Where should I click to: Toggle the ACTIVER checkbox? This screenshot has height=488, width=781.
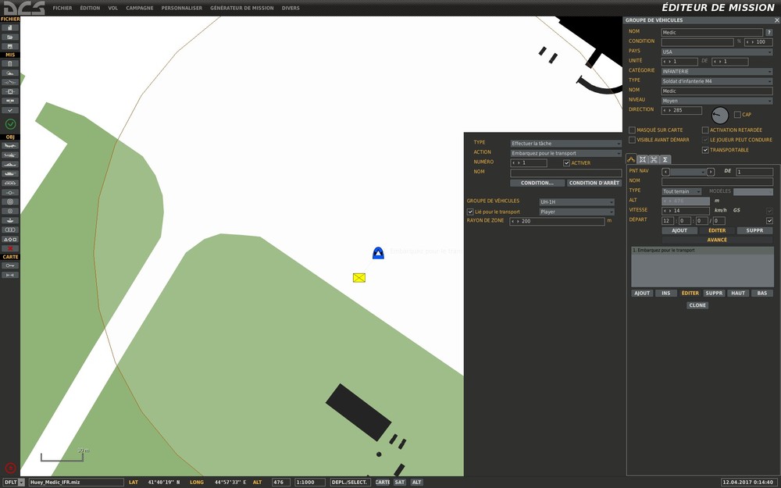566,163
